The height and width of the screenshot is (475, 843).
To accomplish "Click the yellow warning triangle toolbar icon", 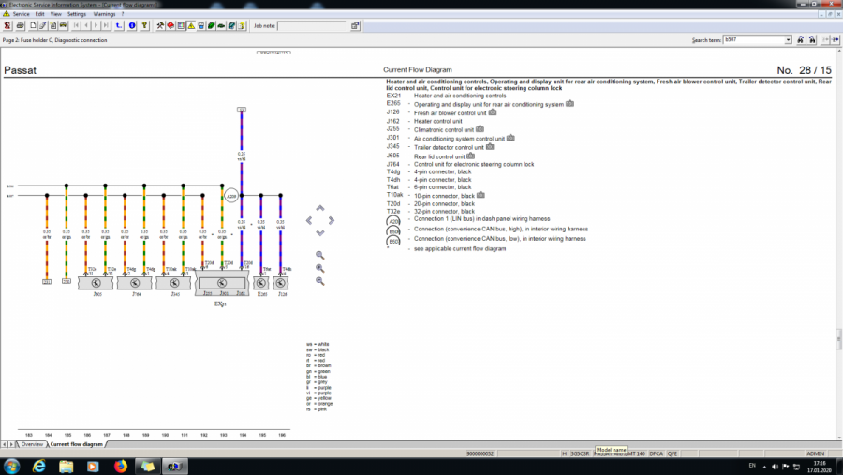I will coord(191,26).
